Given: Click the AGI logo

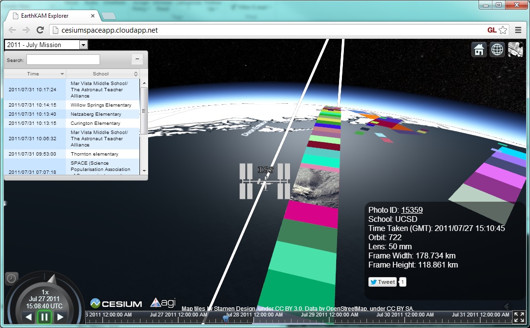Looking at the screenshot, I should tap(163, 303).
